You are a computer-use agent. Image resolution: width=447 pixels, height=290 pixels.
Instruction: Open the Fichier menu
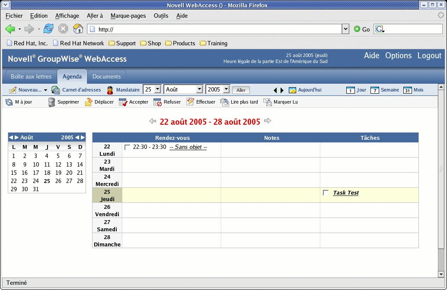point(14,16)
